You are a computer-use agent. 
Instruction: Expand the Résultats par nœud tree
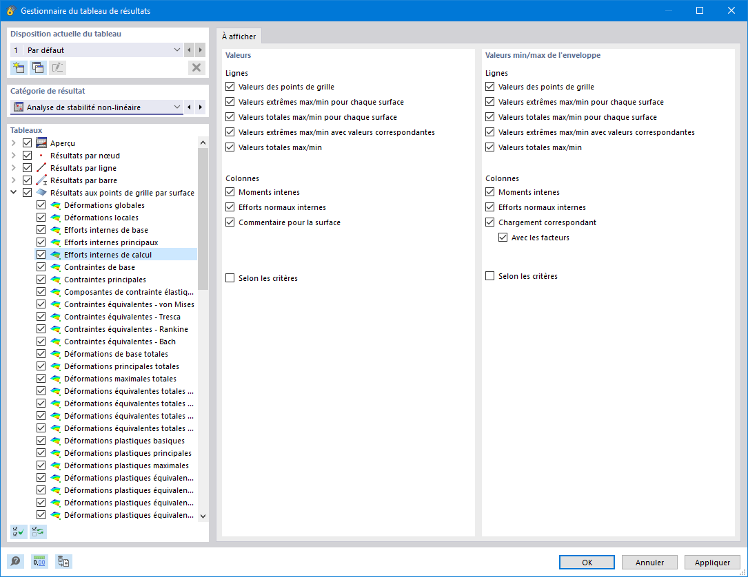[x=14, y=156]
